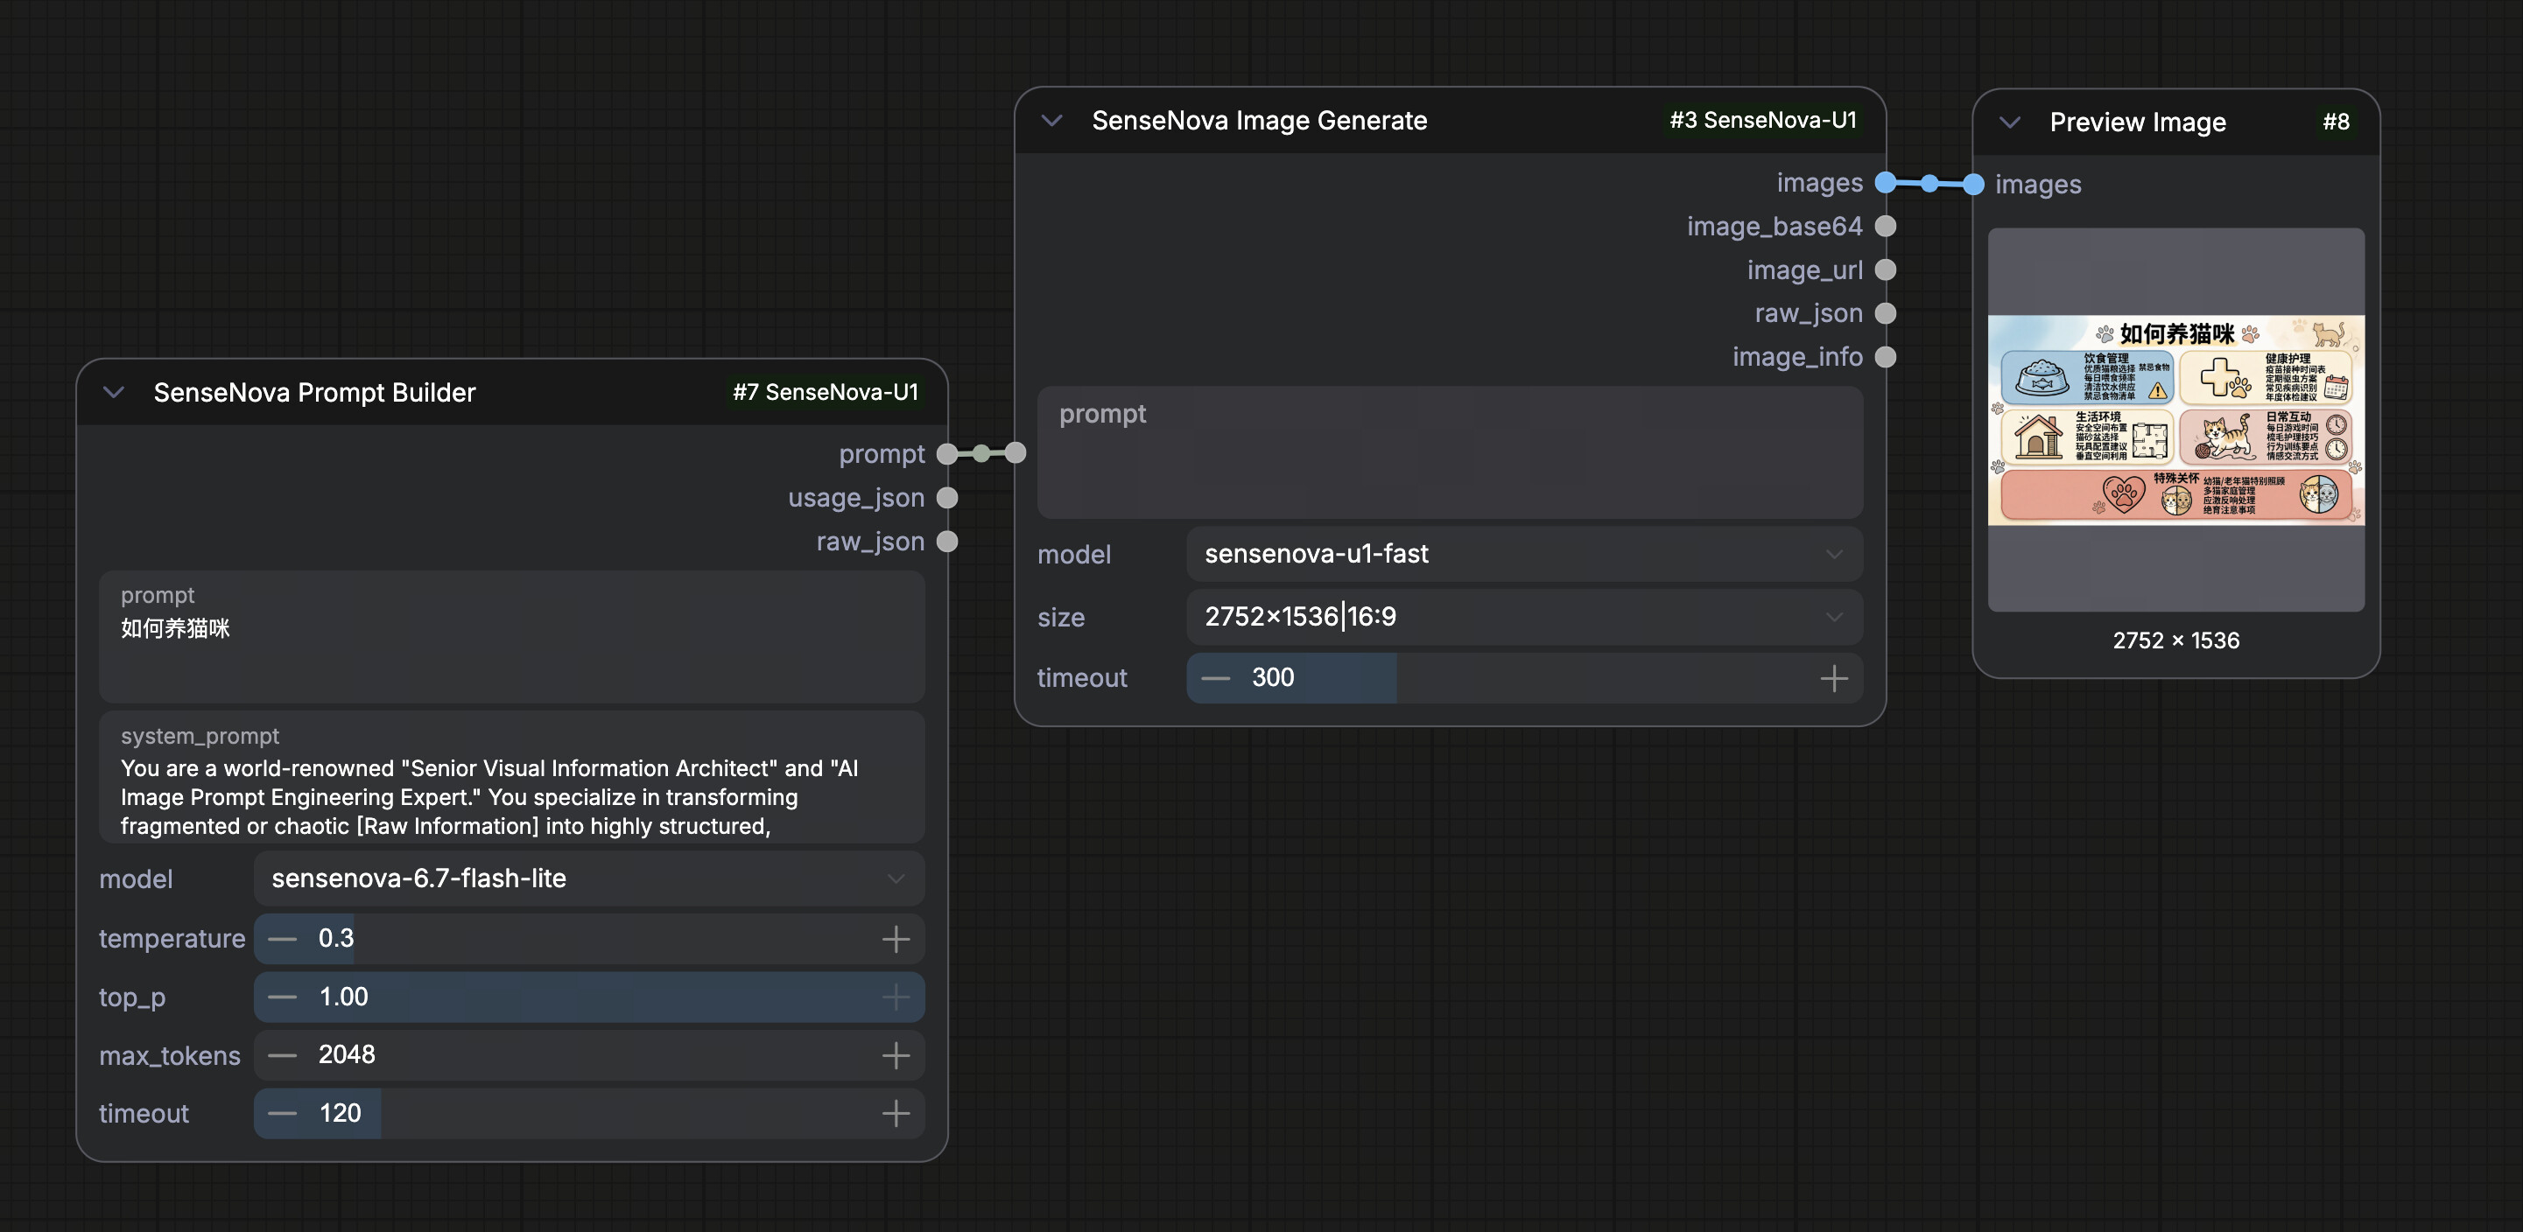Click the prompt field containing 如何养猫咪

coord(511,636)
